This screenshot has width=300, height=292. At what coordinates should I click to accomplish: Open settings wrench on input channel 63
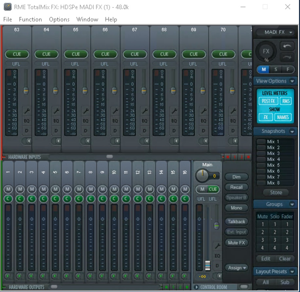pos(27,111)
